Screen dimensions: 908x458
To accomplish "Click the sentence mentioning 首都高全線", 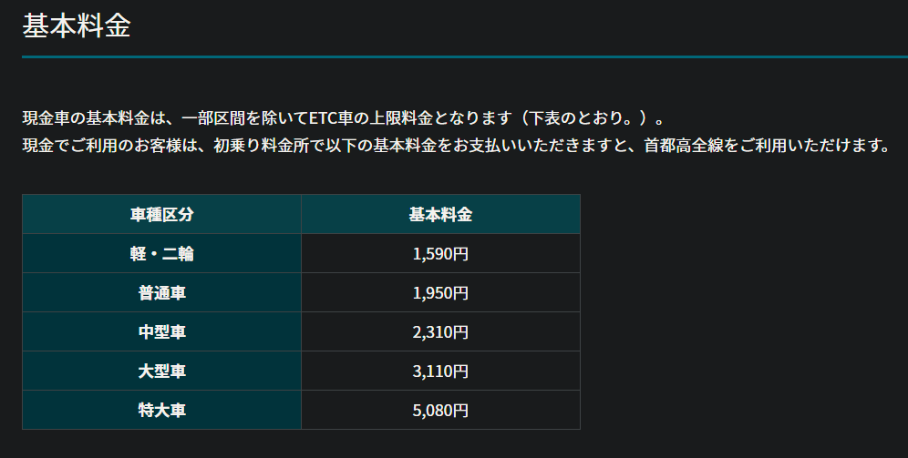I will [457, 145].
